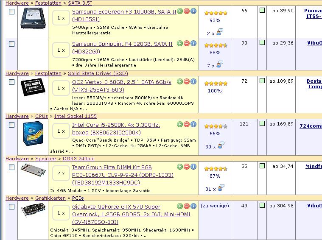Open info icon for Samsung EcoGreen F3
This screenshot has height=240, width=322.
pyautogui.click(x=193, y=11)
